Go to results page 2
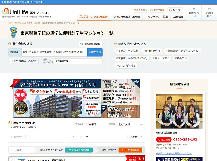The image size is (217, 161). tap(73, 137)
